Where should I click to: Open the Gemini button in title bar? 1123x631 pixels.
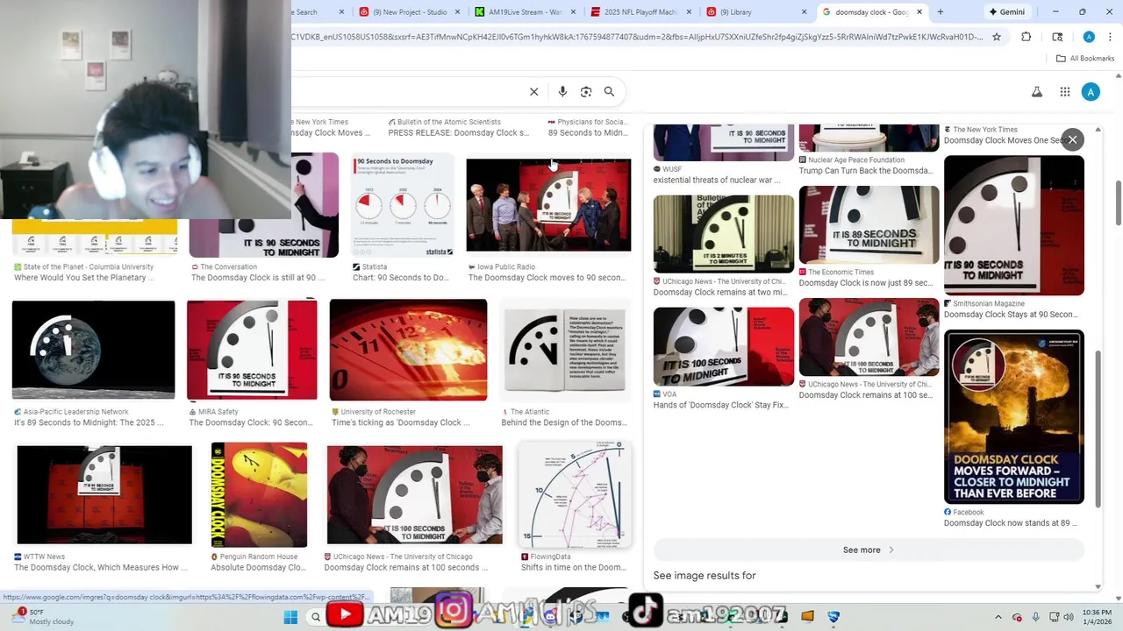(x=1007, y=12)
